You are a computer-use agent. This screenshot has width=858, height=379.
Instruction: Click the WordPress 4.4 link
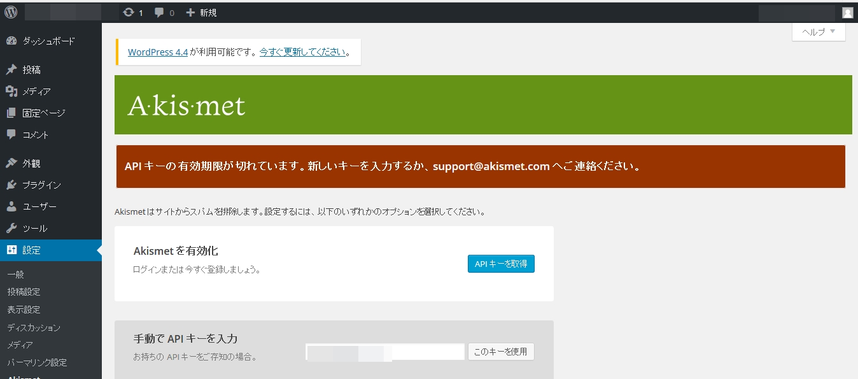point(158,52)
